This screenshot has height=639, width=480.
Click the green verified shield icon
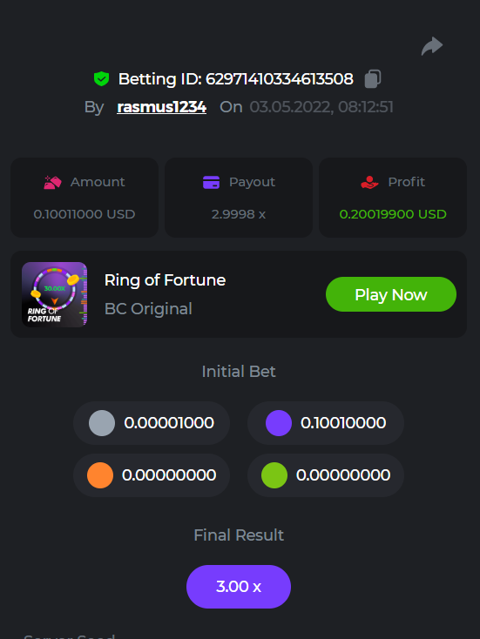[101, 78]
